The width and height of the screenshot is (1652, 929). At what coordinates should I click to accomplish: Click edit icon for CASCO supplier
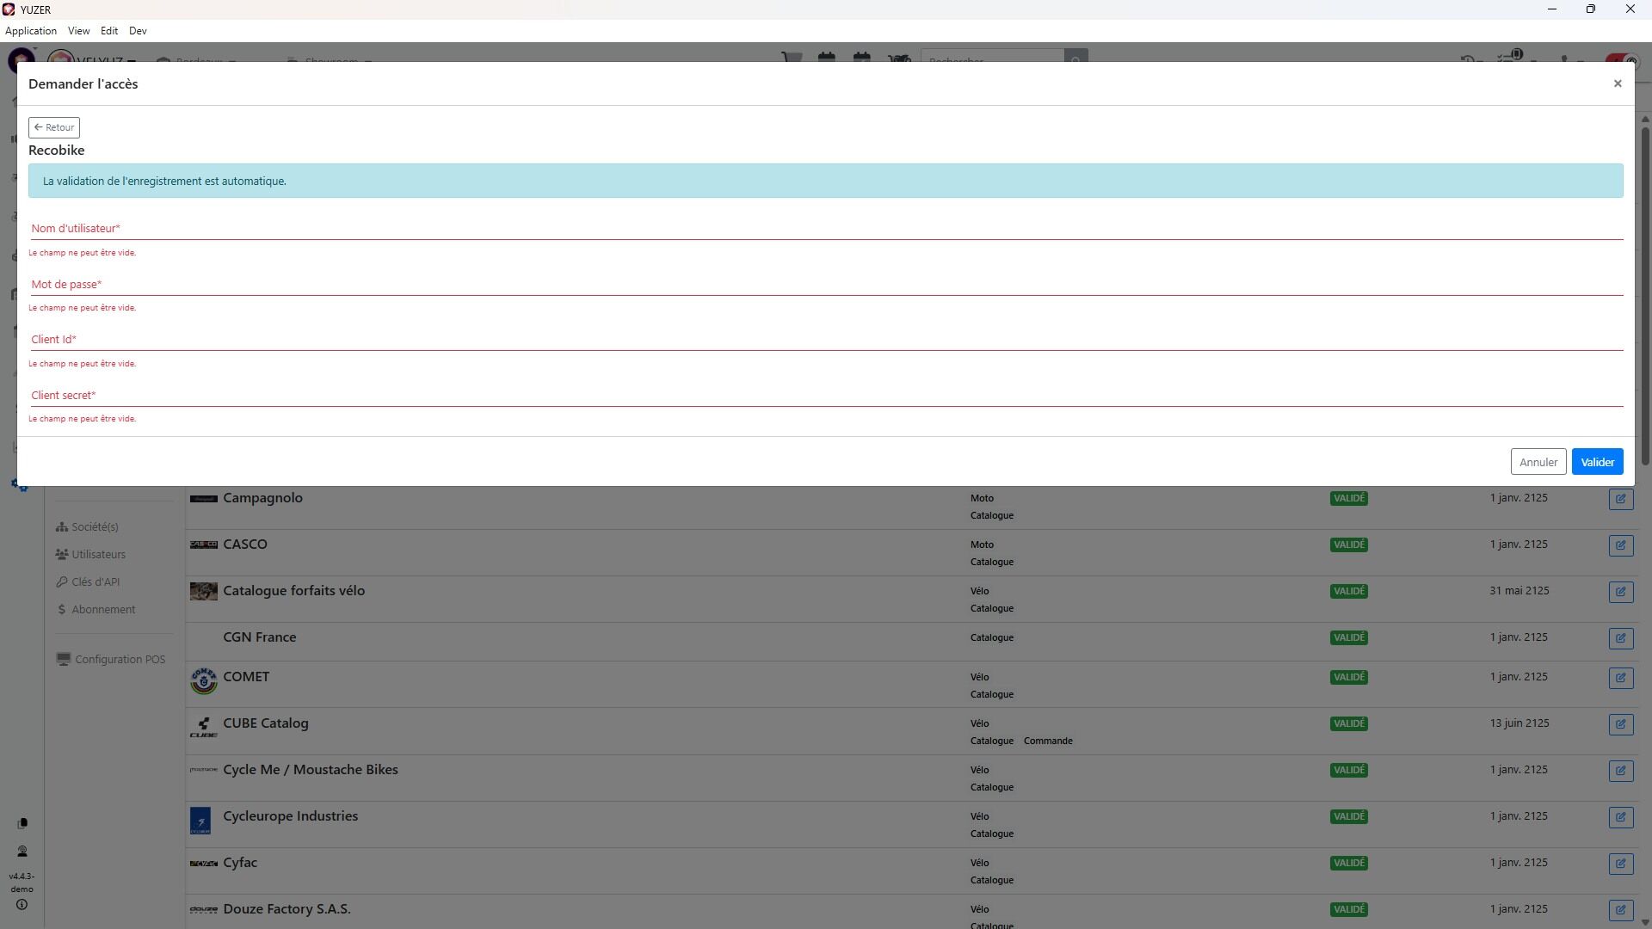coord(1620,545)
